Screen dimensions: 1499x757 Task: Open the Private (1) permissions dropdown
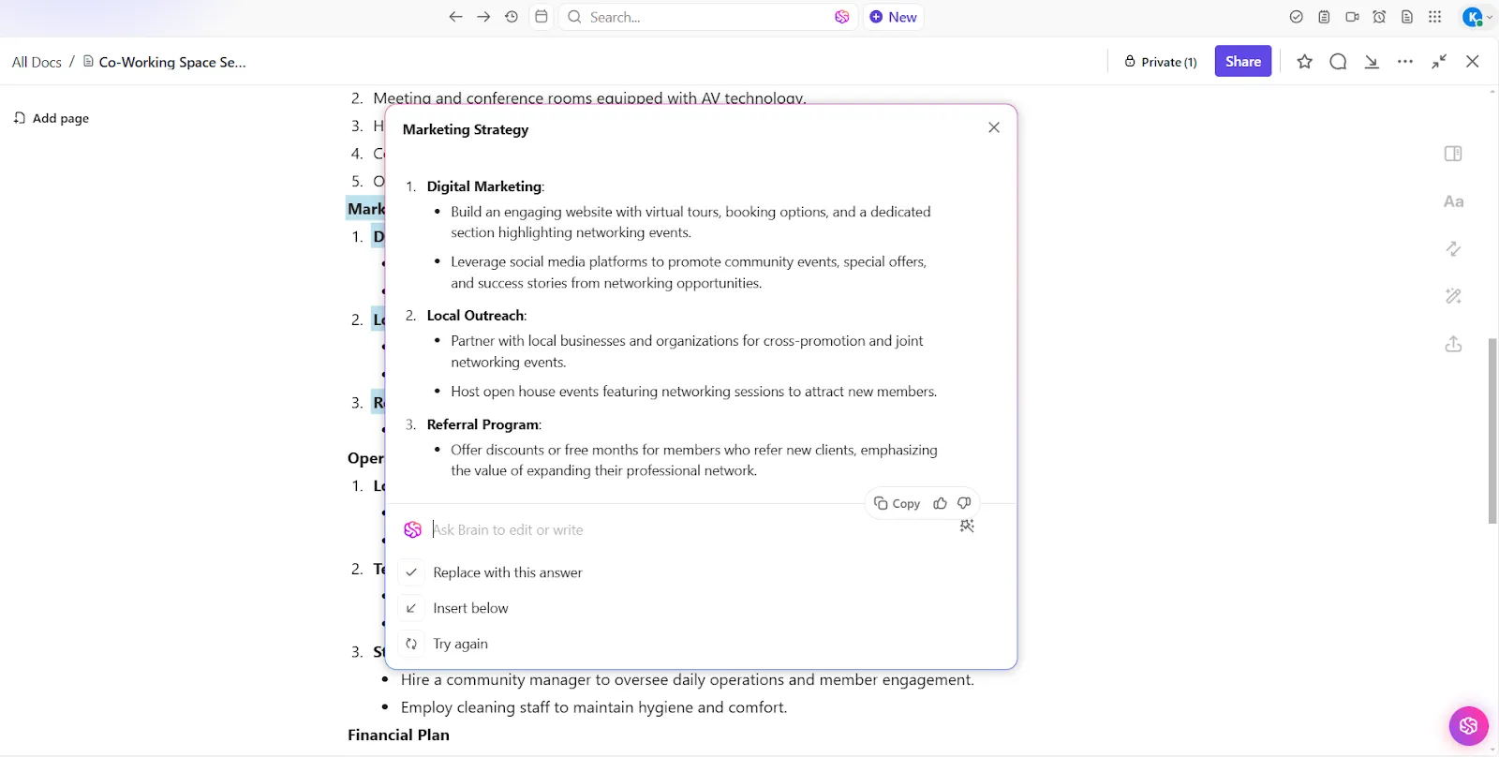click(x=1161, y=62)
